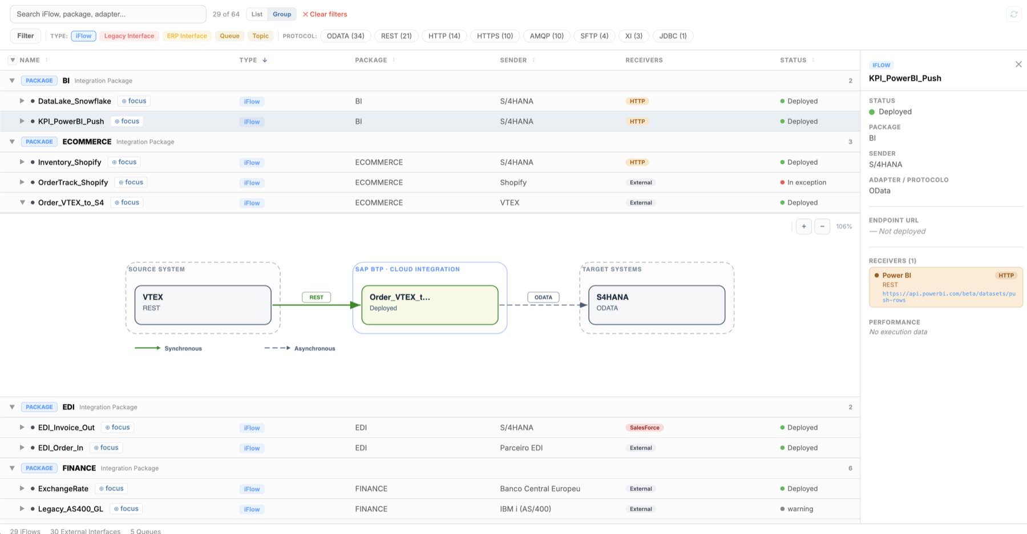Open the SENDER column options handle
The height and width of the screenshot is (534, 1027).
pyautogui.click(x=533, y=60)
